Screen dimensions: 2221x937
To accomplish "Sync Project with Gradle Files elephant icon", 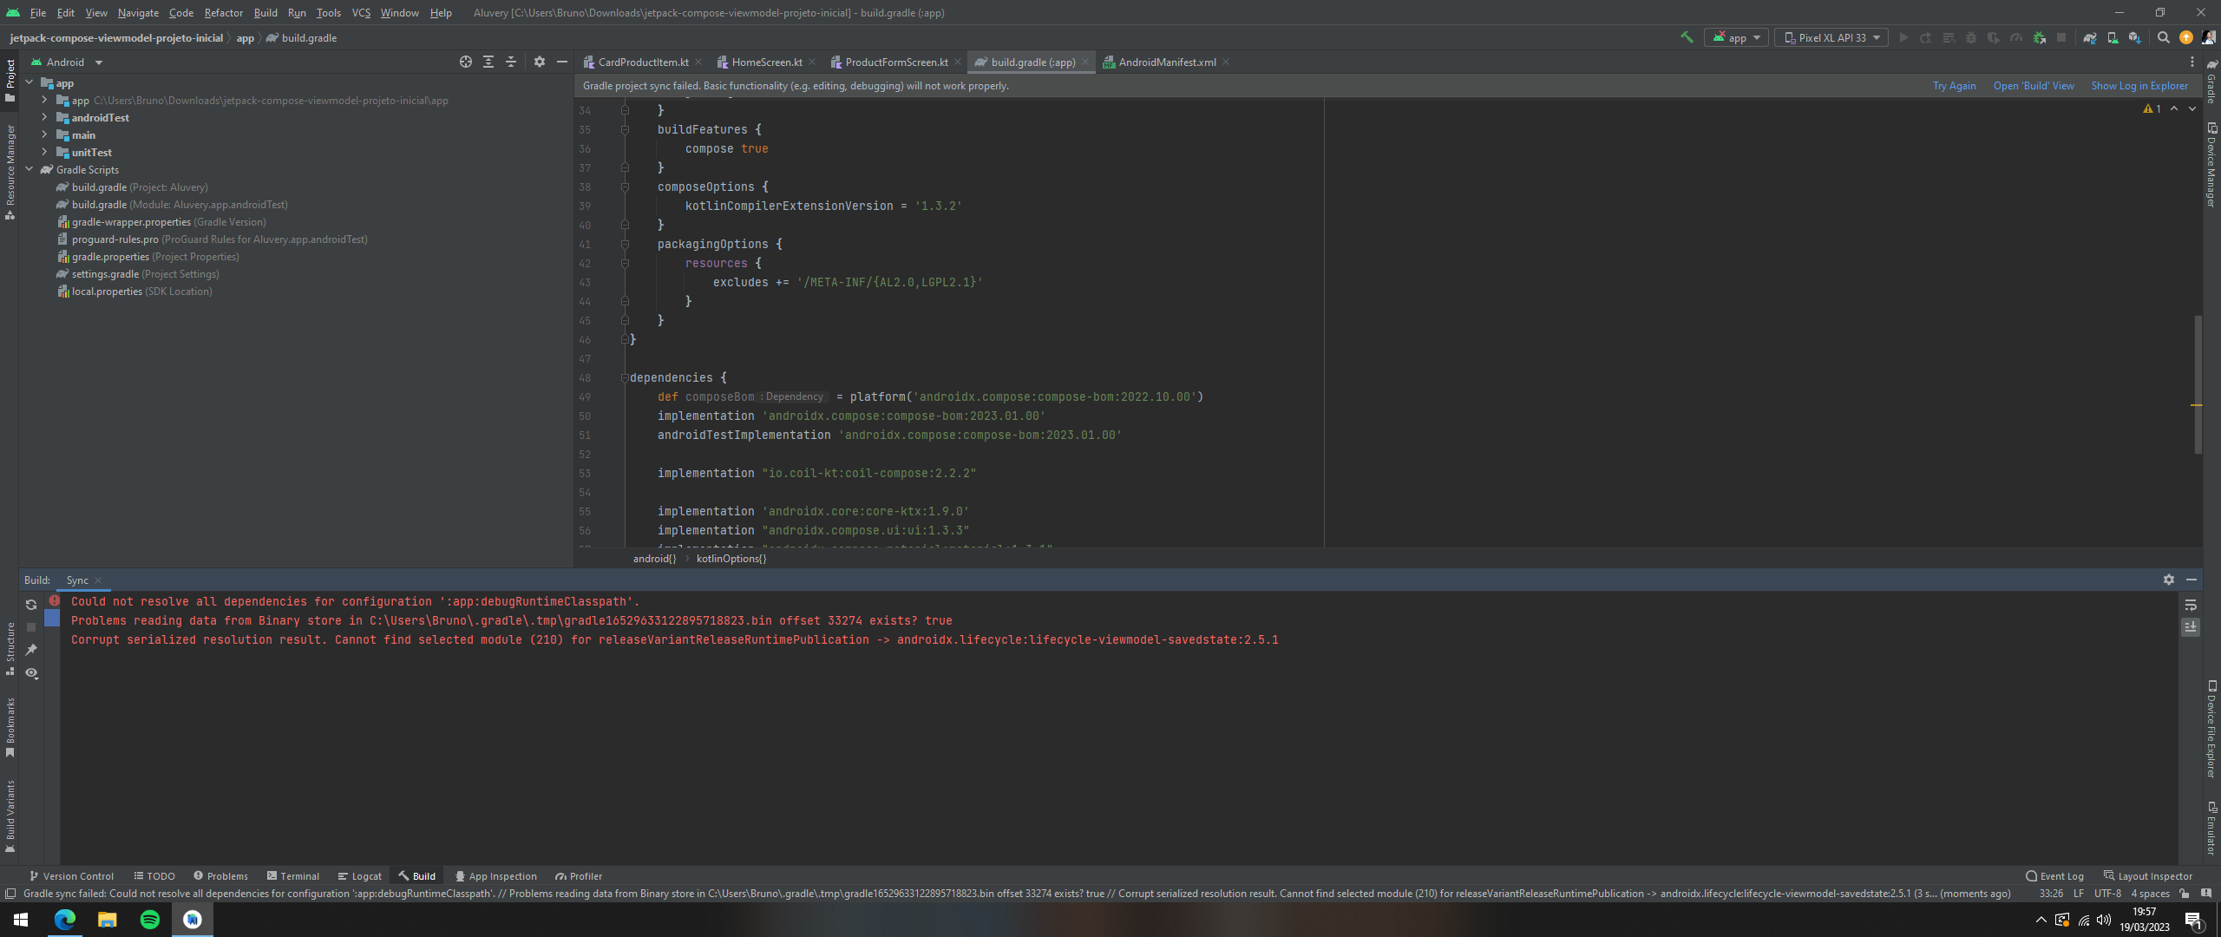I will [2090, 37].
